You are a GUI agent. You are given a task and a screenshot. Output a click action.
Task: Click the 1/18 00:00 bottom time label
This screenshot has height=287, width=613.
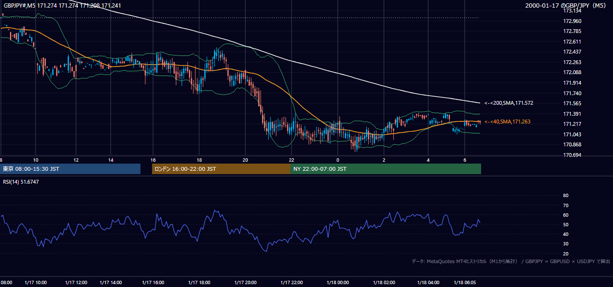pyautogui.click(x=339, y=282)
